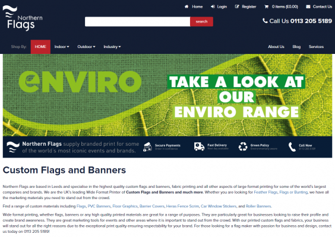Click the Secure Payments icon
Image resolution: width=335 pixels, height=237 pixels.
[x=147, y=147]
